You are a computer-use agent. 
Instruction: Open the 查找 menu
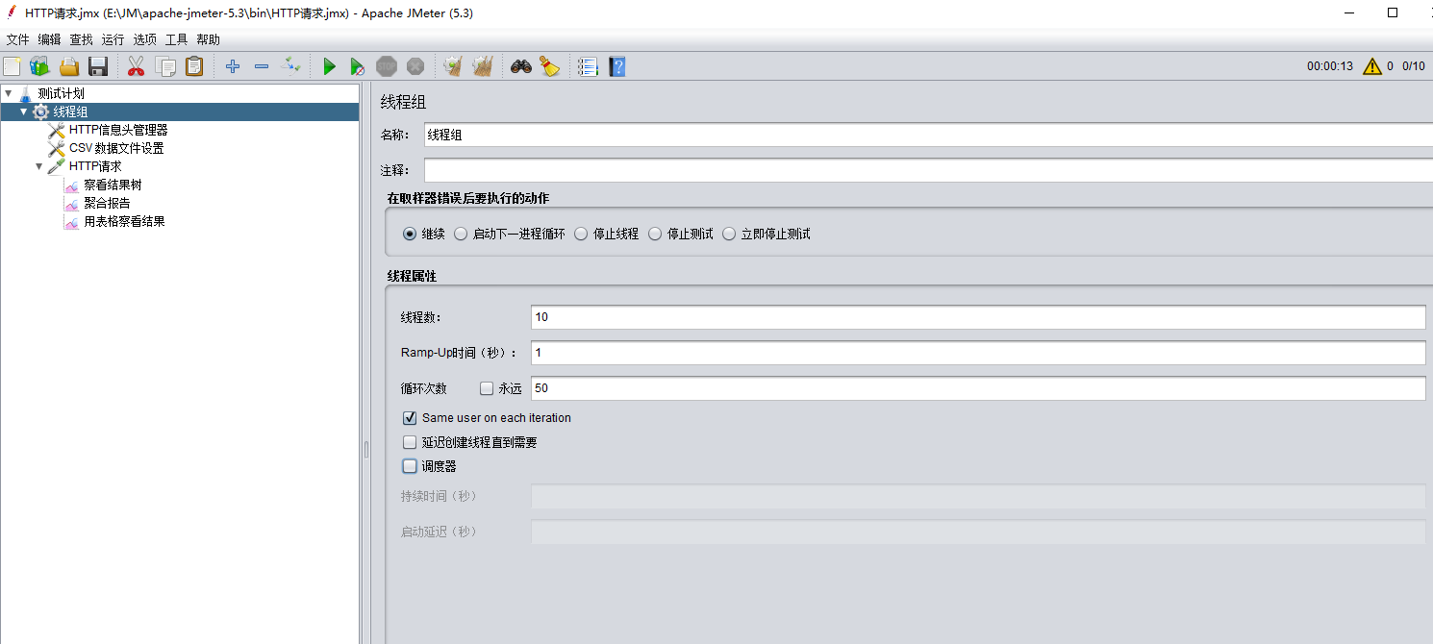click(81, 39)
